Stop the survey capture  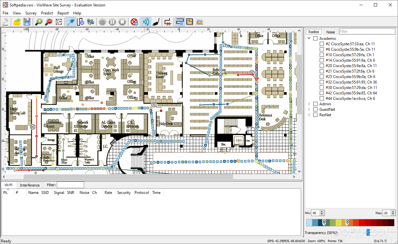click(x=122, y=22)
